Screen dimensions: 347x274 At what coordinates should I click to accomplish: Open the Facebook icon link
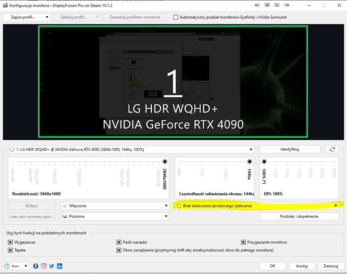tap(36, 266)
